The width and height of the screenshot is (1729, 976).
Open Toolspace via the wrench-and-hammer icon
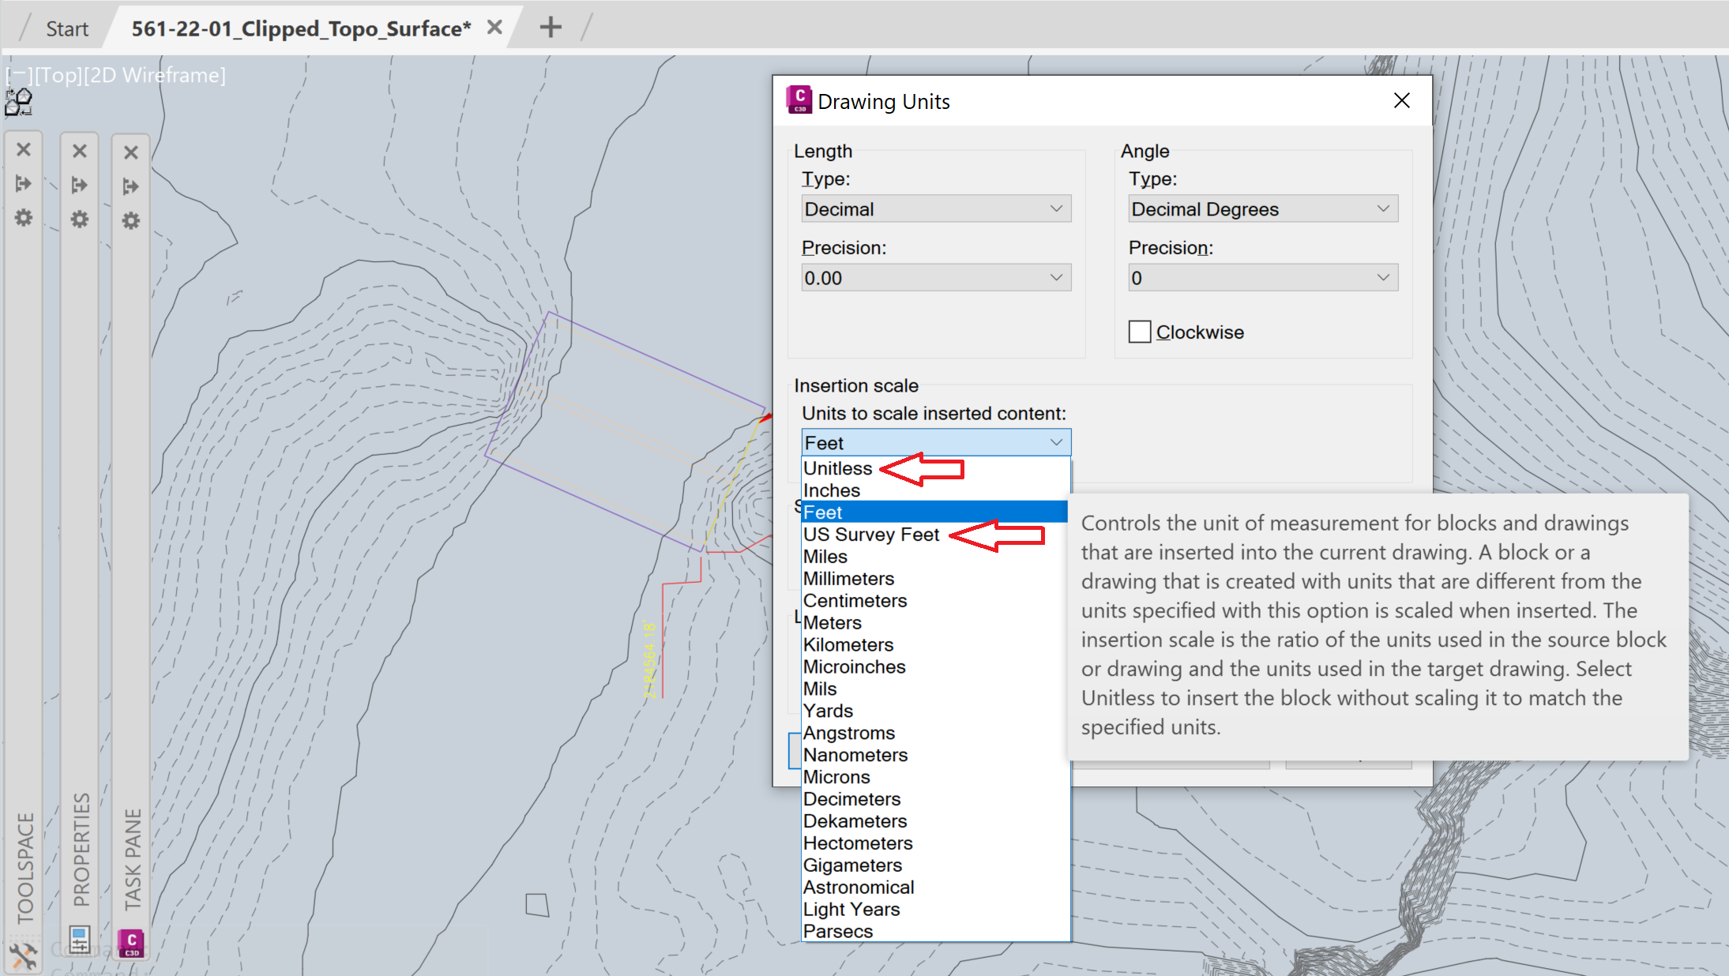pos(24,958)
